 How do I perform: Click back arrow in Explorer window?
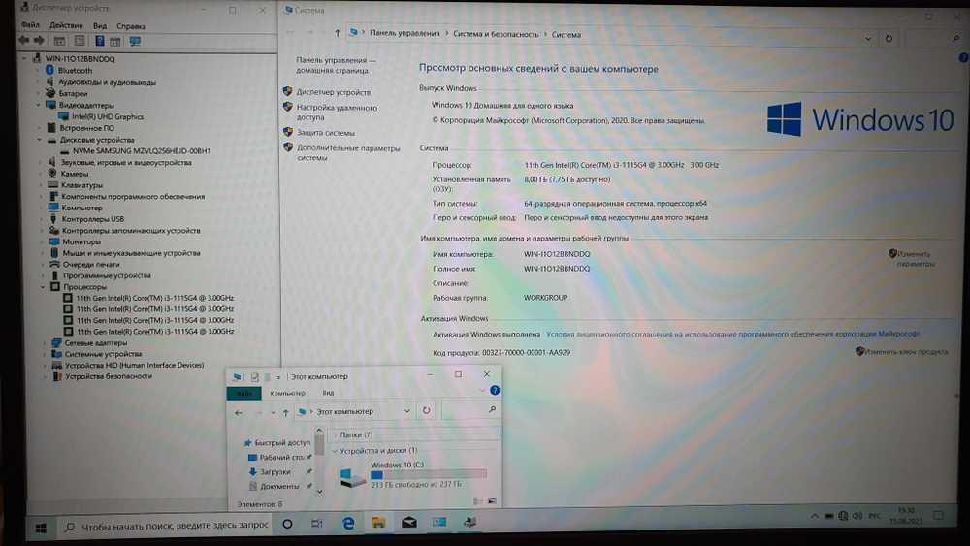point(239,412)
